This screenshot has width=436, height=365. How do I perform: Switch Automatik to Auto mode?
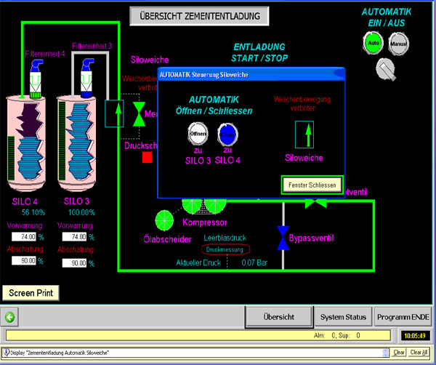click(373, 43)
